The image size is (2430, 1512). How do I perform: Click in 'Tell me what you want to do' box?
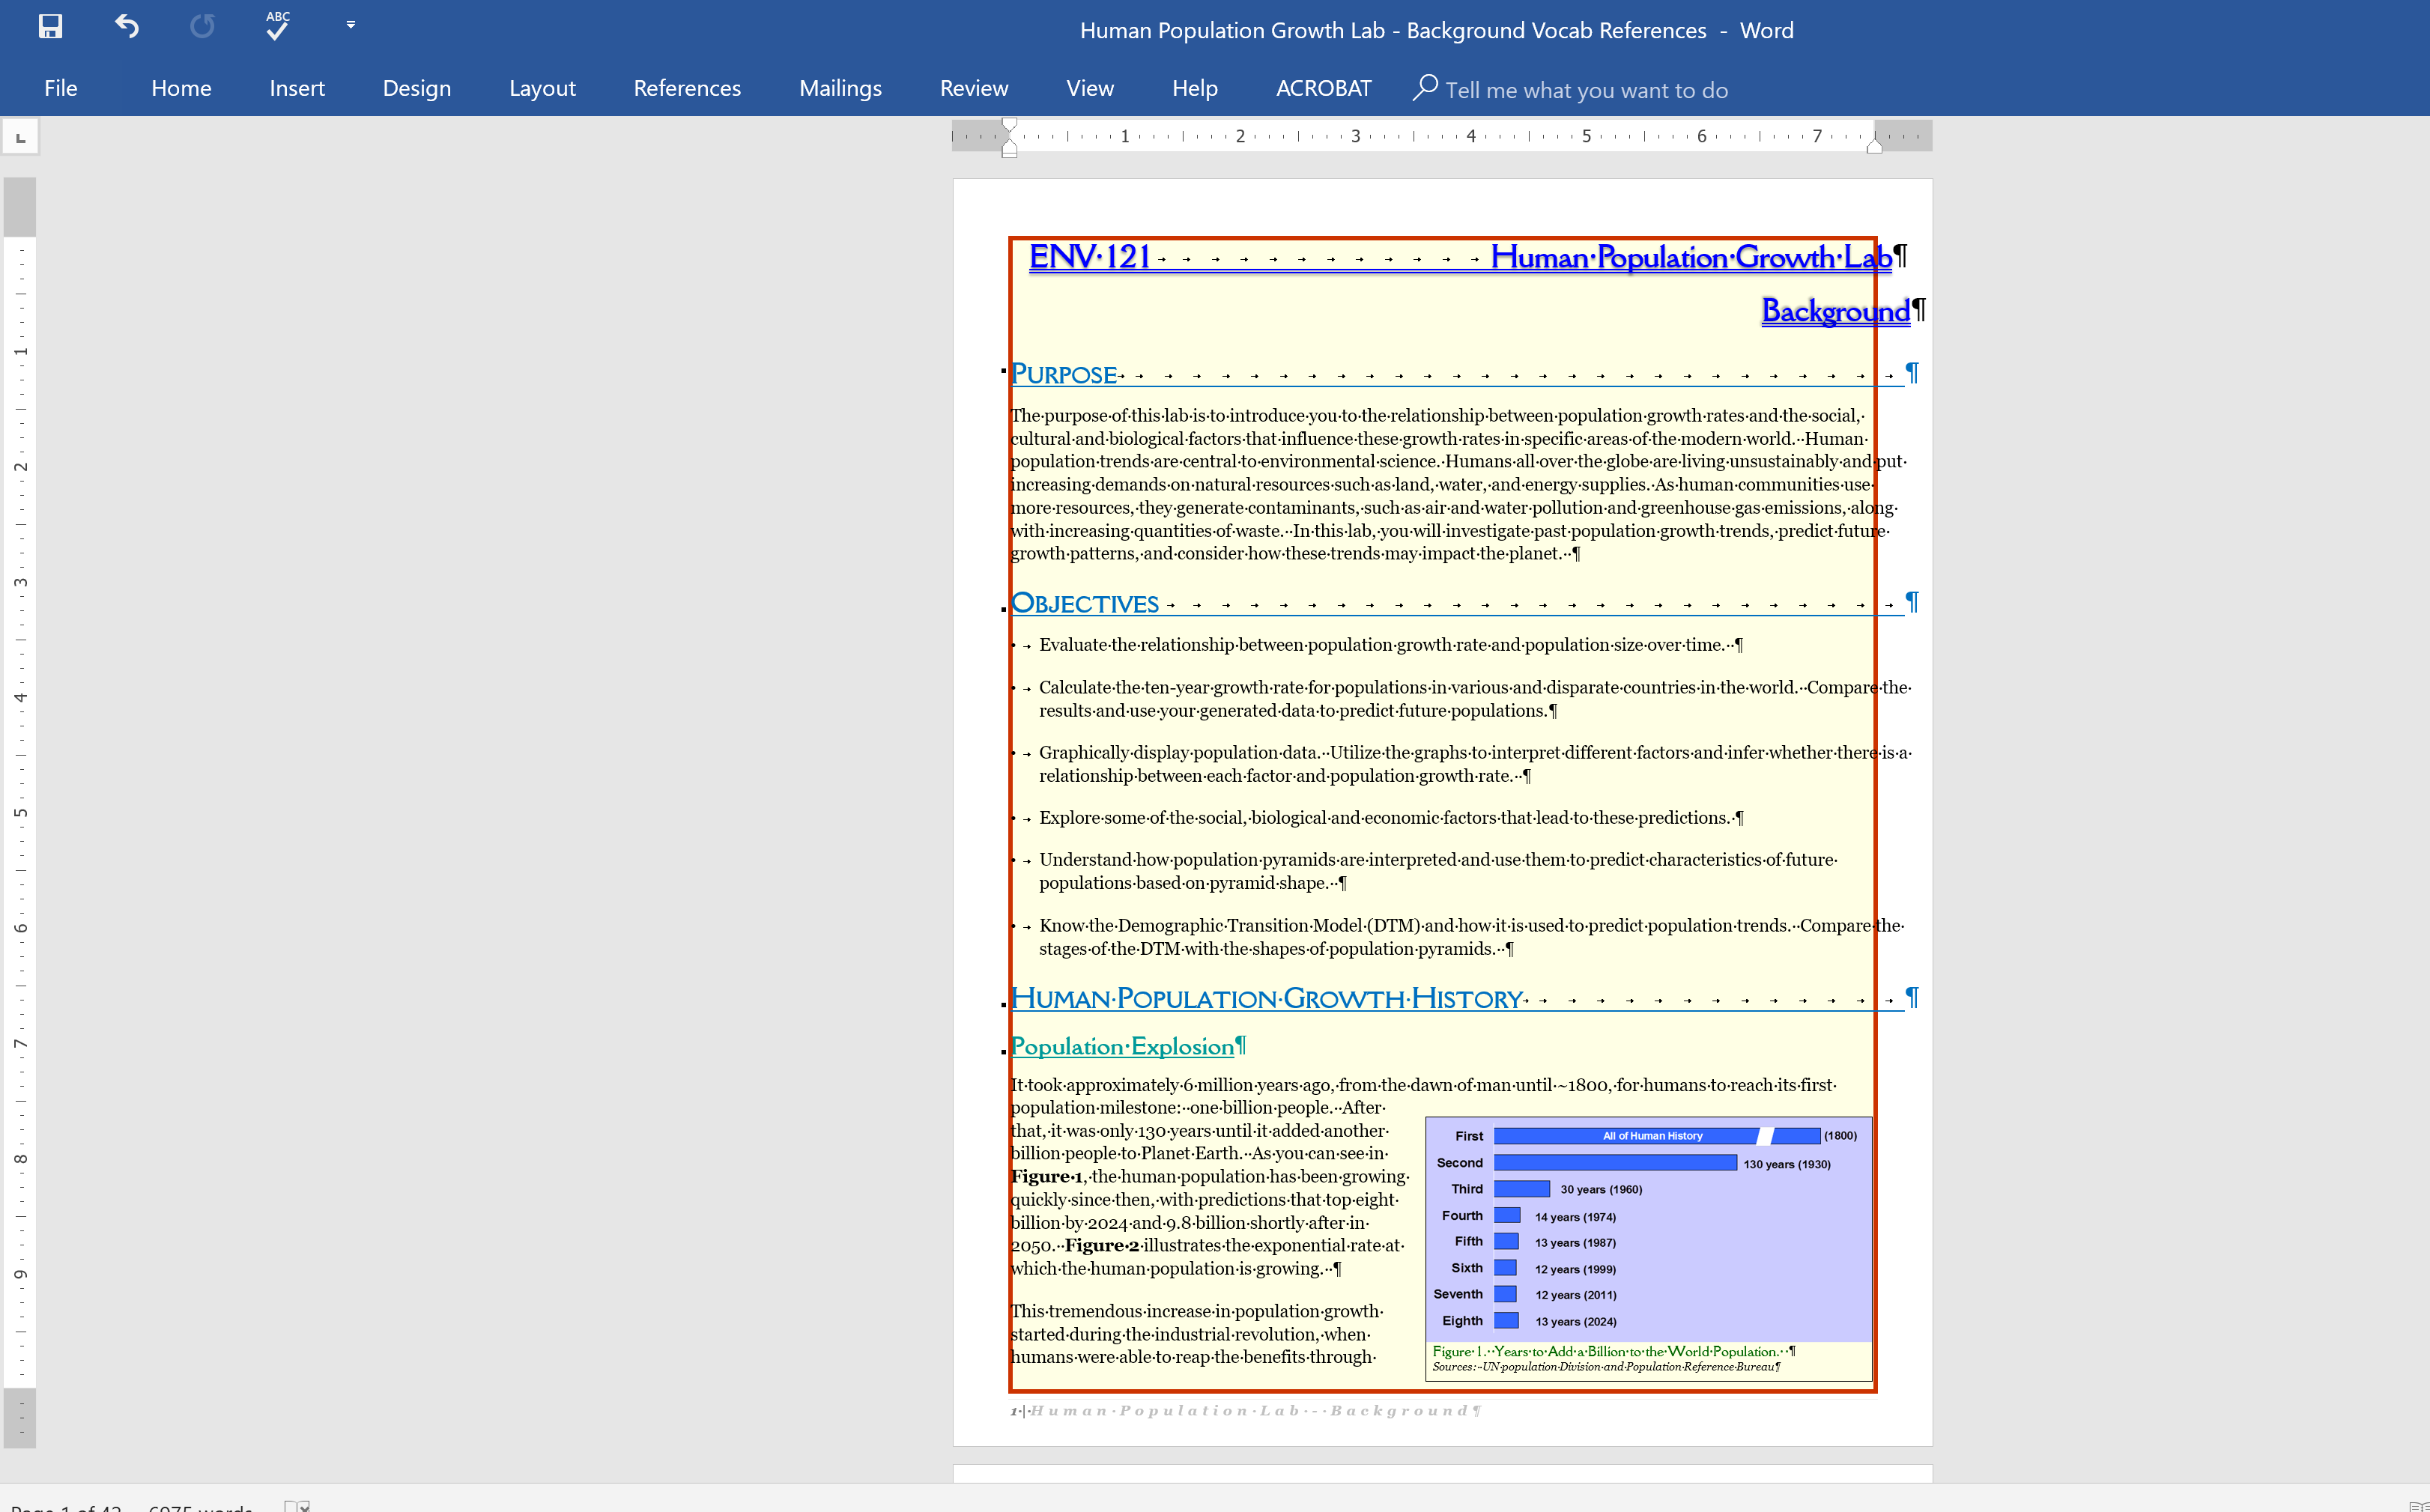[1586, 90]
